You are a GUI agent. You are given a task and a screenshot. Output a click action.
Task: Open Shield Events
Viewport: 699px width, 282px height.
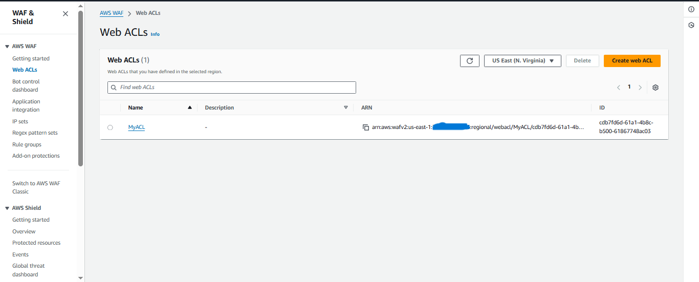tap(20, 254)
